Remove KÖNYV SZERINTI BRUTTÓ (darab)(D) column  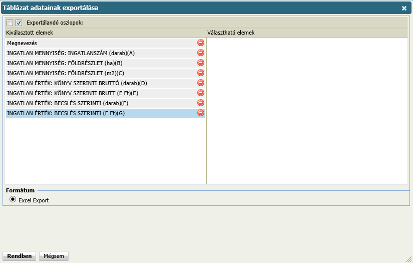point(200,83)
